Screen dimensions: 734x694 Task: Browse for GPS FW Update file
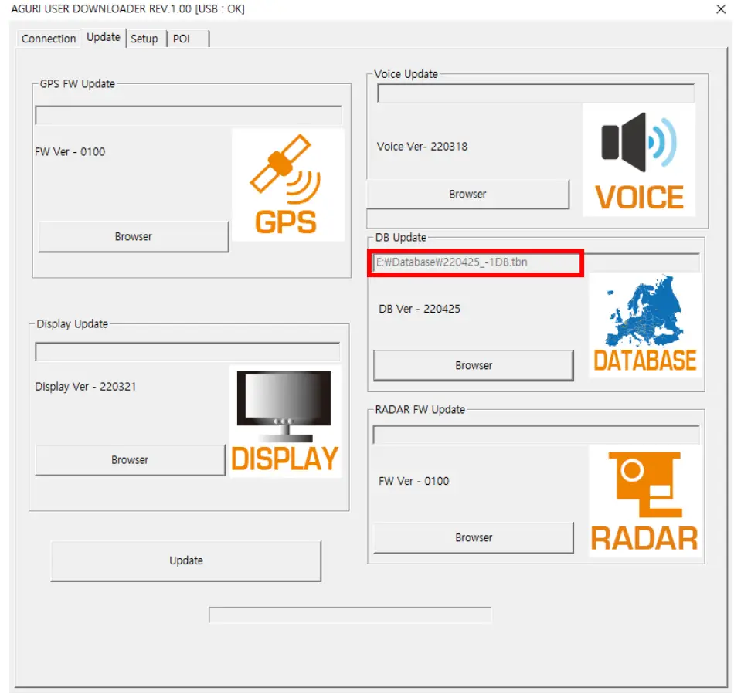[134, 237]
